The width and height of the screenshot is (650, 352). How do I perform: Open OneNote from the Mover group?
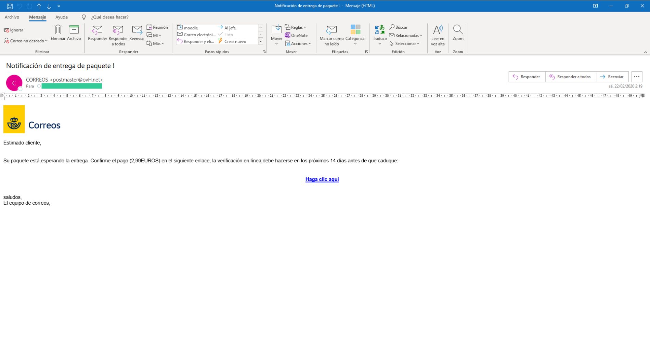(296, 36)
